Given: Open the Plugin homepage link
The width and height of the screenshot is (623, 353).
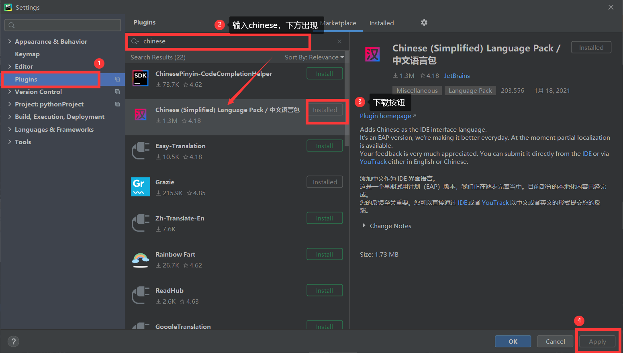Looking at the screenshot, I should pyautogui.click(x=386, y=116).
